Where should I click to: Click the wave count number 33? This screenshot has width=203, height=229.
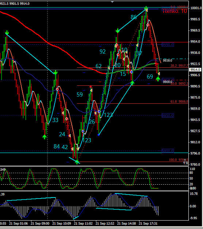(x=55, y=120)
